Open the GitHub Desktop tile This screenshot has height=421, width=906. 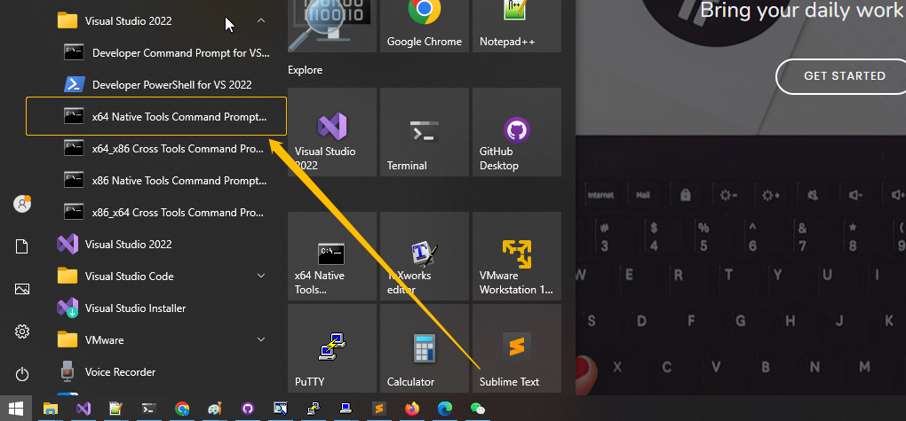coord(517,132)
